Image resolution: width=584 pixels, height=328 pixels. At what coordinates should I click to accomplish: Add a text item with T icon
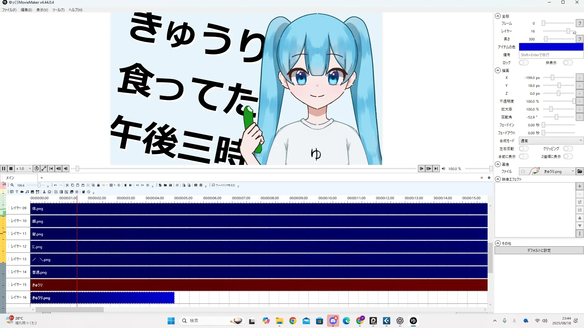pyautogui.click(x=17, y=192)
